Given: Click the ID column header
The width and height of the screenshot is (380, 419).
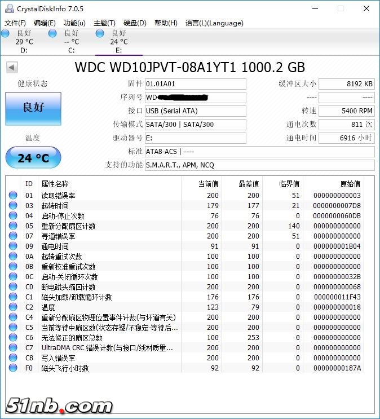Looking at the screenshot, I should [x=29, y=184].
